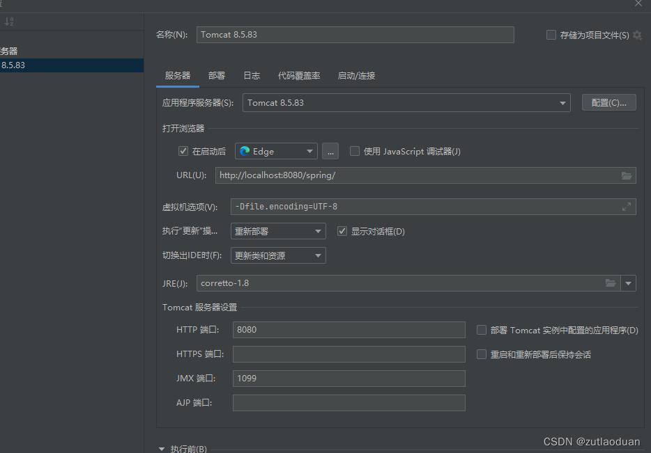The image size is (651, 453).
Task: Browse URL using the folder icon
Action: point(627,175)
